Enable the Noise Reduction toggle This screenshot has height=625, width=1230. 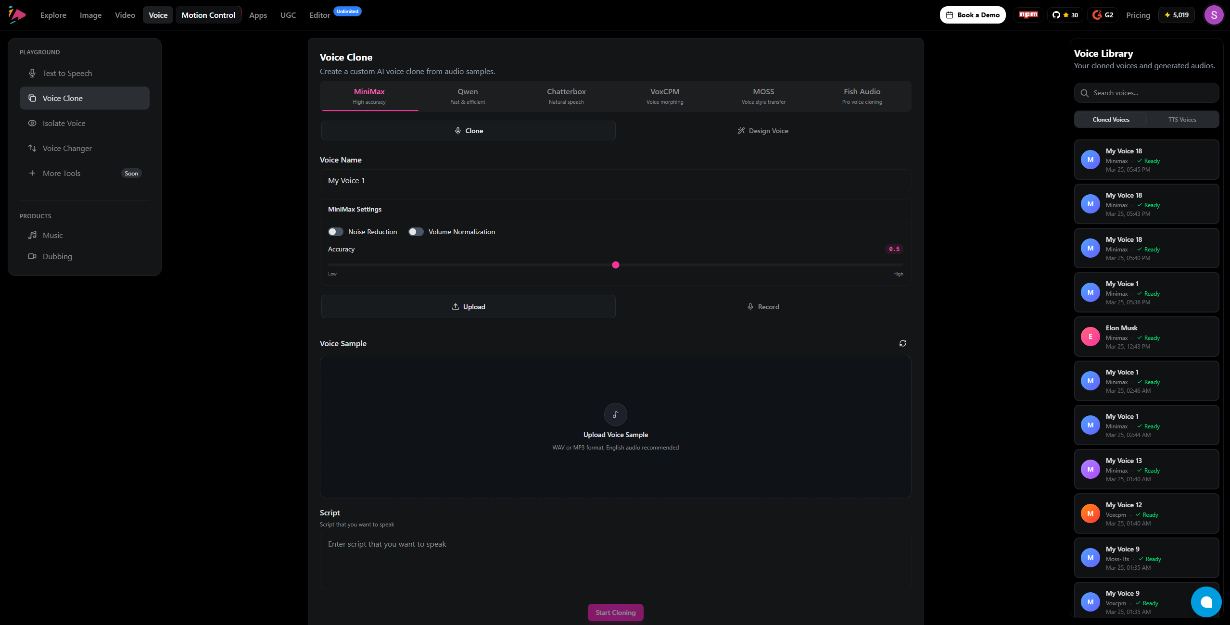(336, 232)
